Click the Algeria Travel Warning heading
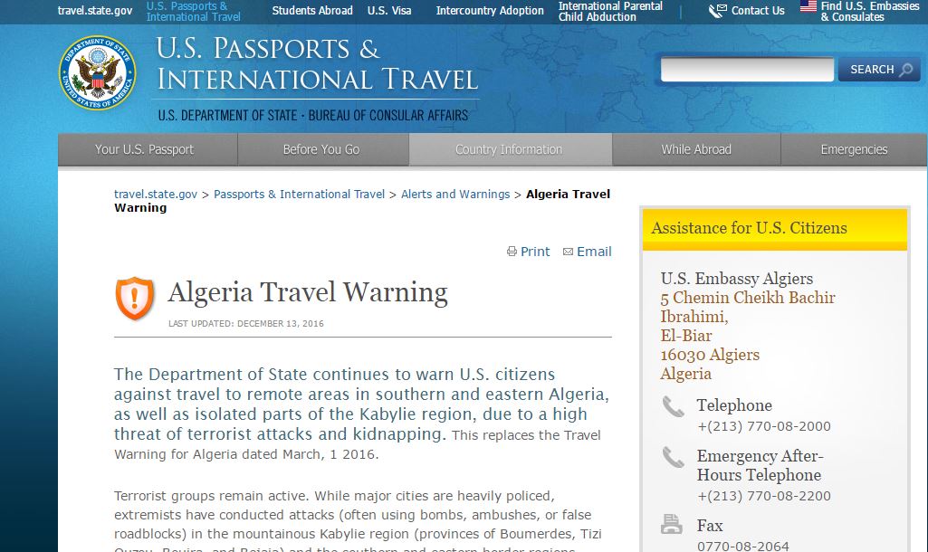The width and height of the screenshot is (928, 552). (308, 293)
